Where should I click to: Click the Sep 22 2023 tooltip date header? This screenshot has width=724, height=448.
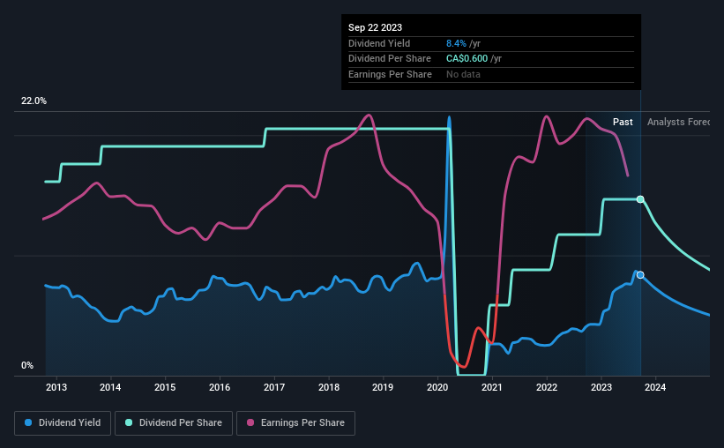(x=374, y=27)
